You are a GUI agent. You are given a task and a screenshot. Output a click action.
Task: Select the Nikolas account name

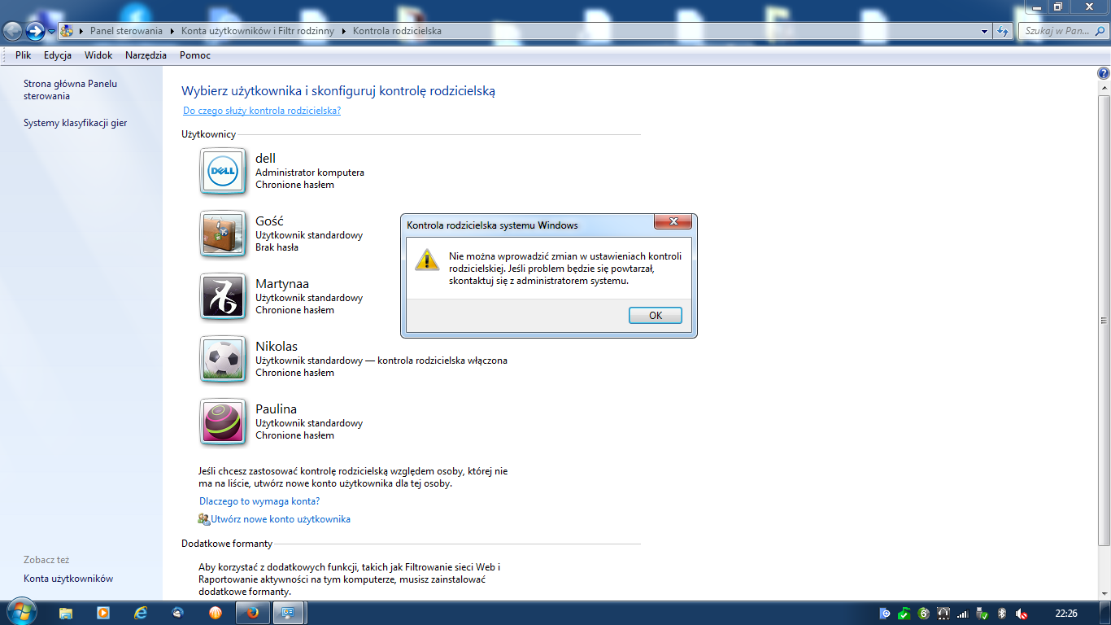tap(277, 346)
